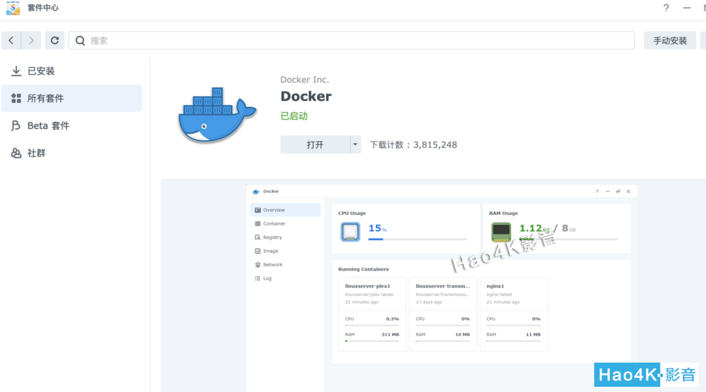706x392 pixels.
Task: Click the Overview icon in Docker preview
Action: 258,210
